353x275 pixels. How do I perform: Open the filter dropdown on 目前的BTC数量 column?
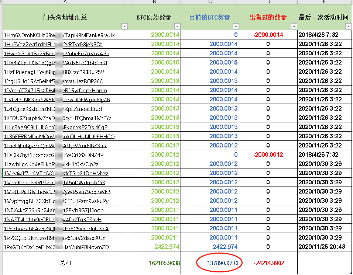tap(235, 26)
